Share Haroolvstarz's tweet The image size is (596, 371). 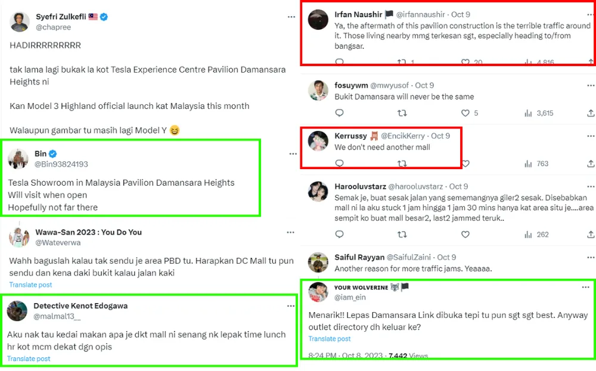[x=591, y=235]
